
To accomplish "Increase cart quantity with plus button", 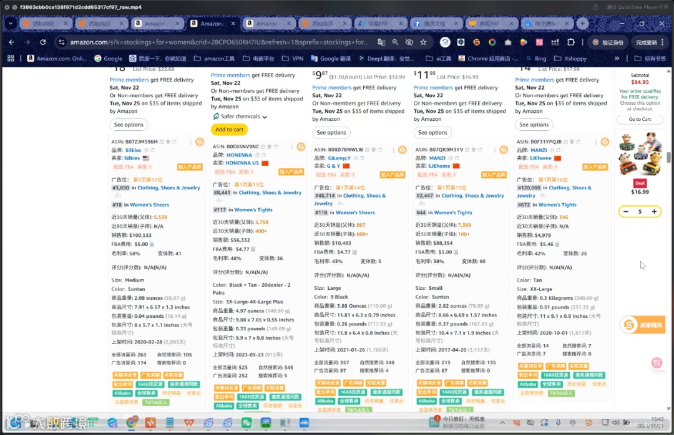I will click(x=654, y=211).
